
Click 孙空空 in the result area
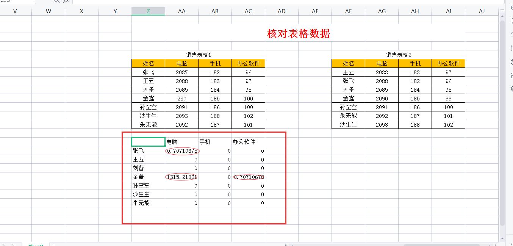149,185
